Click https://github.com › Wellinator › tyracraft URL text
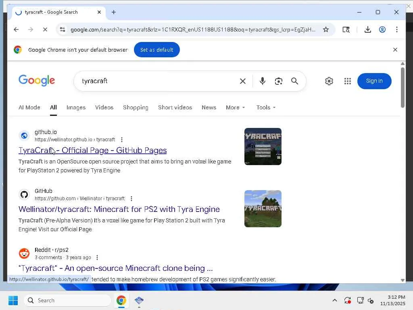This screenshot has height=310, width=413. coord(79,199)
